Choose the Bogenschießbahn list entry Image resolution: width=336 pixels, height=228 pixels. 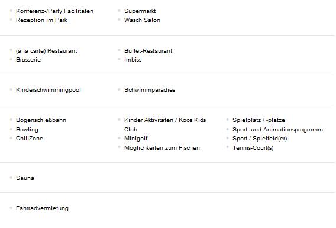tap(41, 120)
